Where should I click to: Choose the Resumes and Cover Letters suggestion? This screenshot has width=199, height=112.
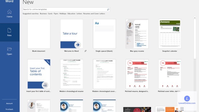coord(94,14)
